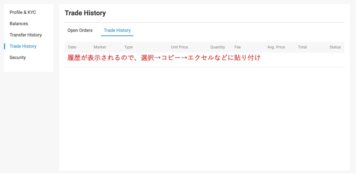The image size is (356, 174).
Task: Click the Avg. Price column header
Action: coord(276,47)
